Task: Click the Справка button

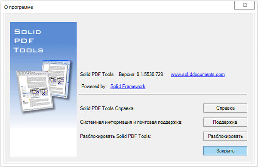Action: pos(225,108)
